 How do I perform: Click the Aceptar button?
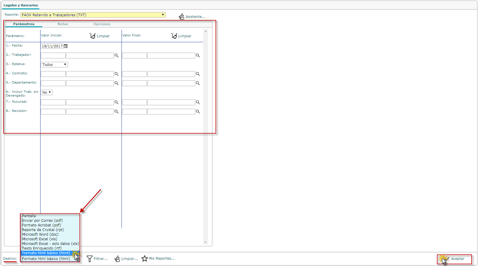click(x=454, y=259)
